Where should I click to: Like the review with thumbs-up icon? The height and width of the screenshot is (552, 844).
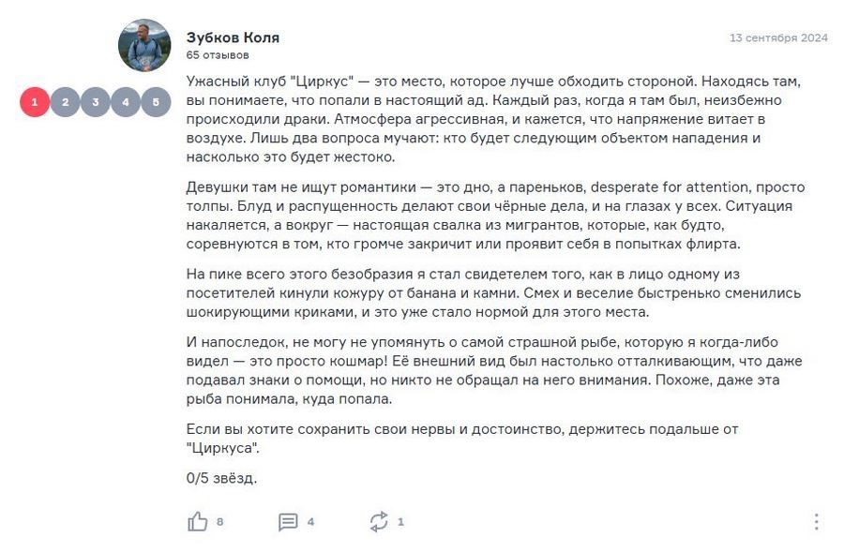tap(197, 521)
